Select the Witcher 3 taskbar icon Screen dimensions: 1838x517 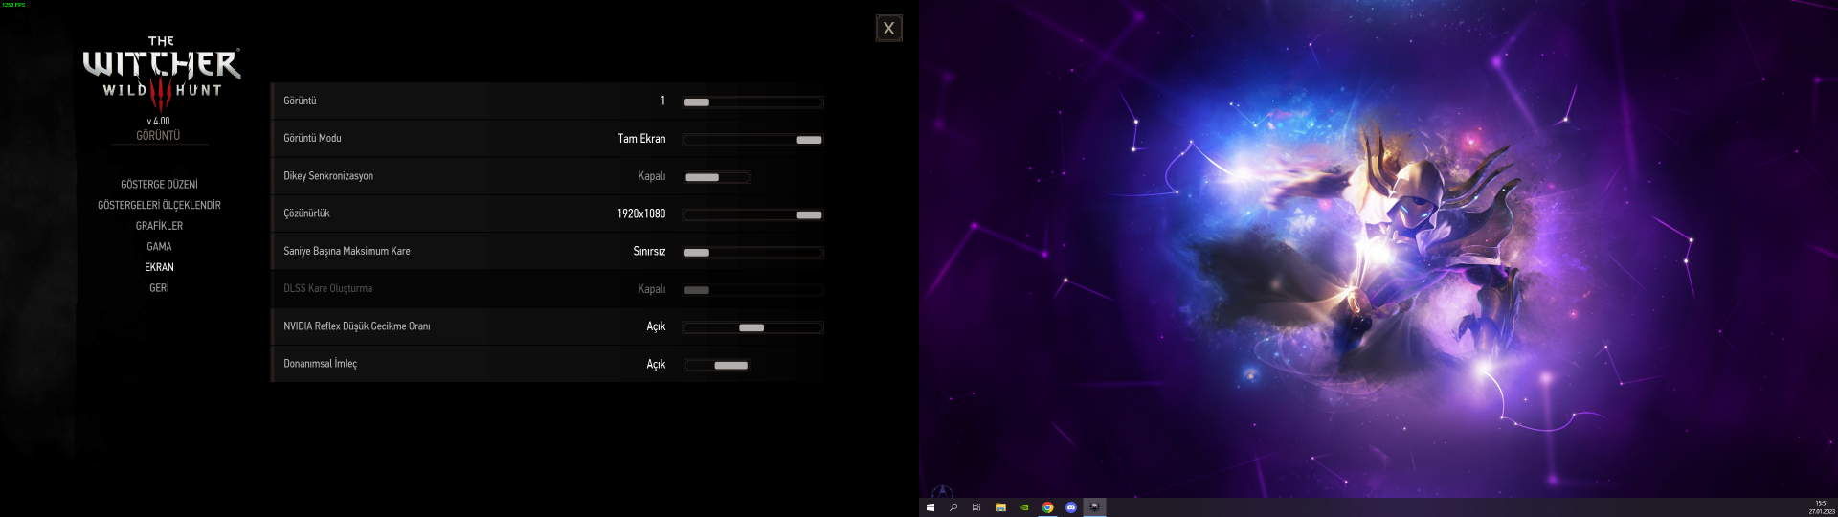(1094, 507)
